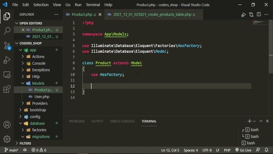This screenshot has height=154, width=273.
Task: Collapse the CODERS_SHOP section
Action: [17, 43]
